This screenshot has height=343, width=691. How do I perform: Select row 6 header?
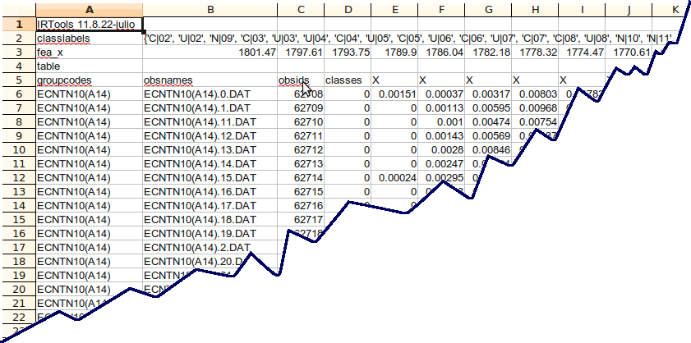(x=19, y=94)
